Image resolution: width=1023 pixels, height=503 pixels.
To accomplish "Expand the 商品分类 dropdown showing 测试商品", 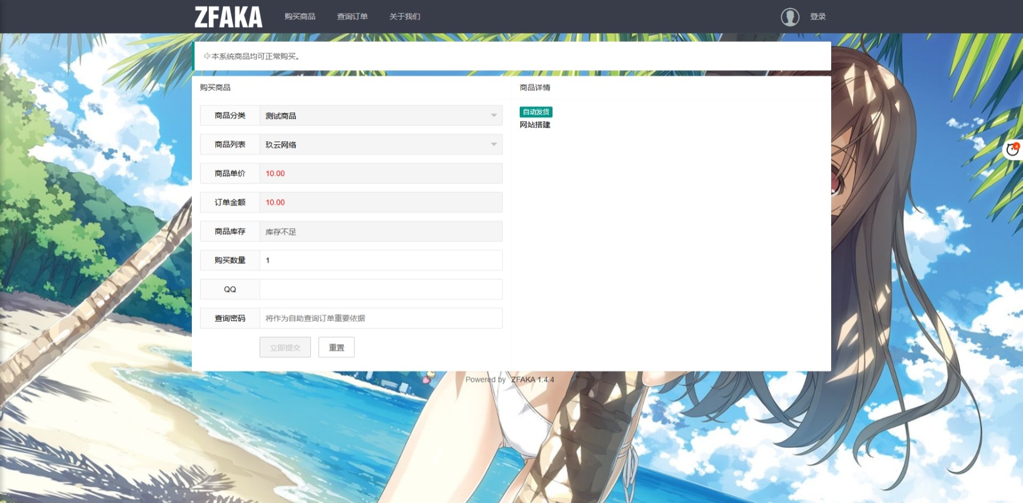I will (x=381, y=115).
